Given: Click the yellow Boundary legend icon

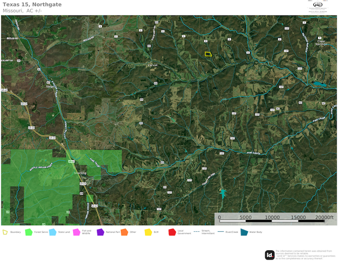Looking at the screenshot, I should click(5, 232).
